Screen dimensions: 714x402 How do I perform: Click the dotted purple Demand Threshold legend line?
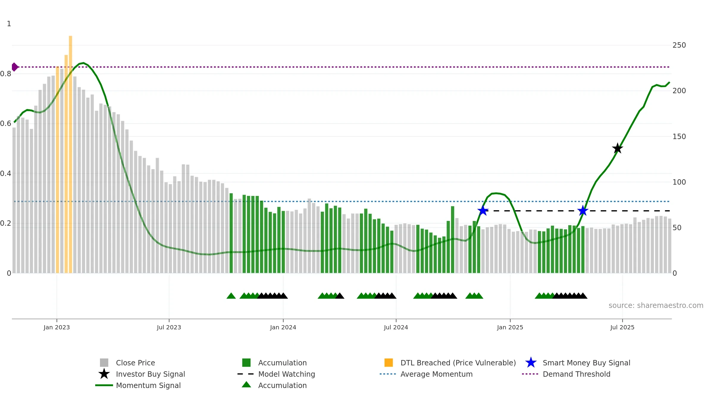pyautogui.click(x=530, y=374)
